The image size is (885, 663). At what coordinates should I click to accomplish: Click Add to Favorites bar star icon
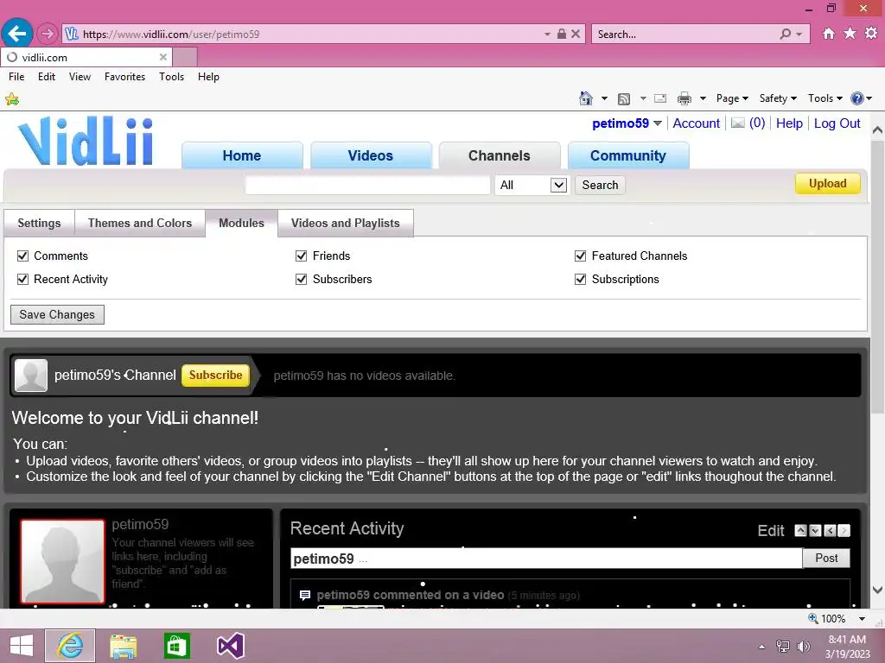point(12,100)
